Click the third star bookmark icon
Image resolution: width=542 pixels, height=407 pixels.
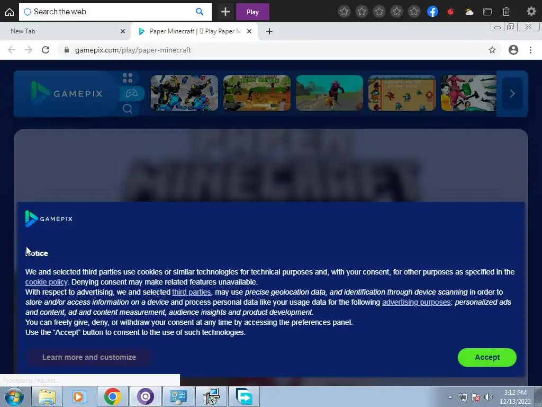click(x=379, y=12)
